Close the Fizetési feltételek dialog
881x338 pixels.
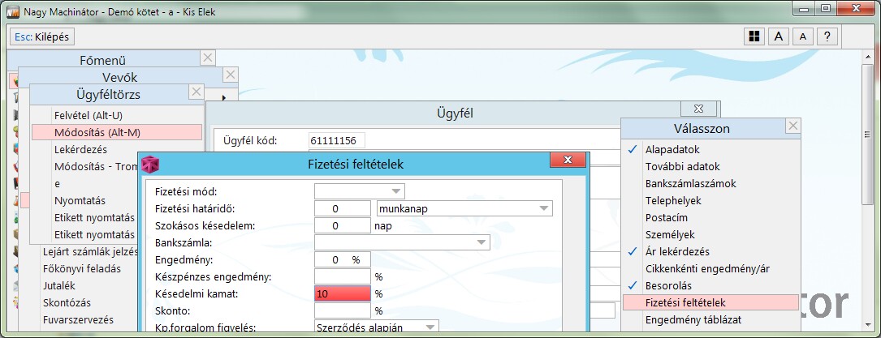568,160
